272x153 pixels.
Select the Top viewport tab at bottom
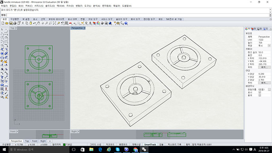point(27,141)
